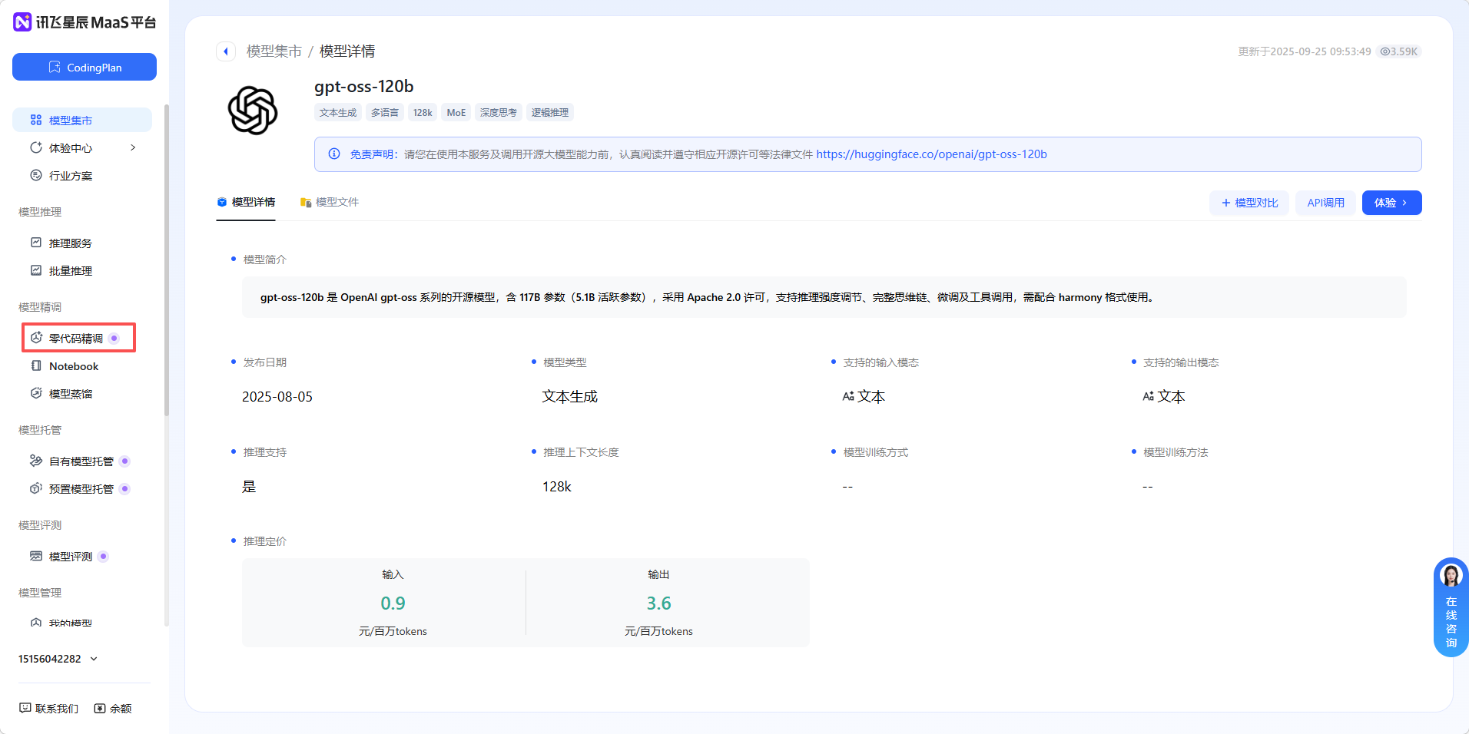Navigate to 模型集市 breadcrumb
This screenshot has width=1469, height=734.
274,51
